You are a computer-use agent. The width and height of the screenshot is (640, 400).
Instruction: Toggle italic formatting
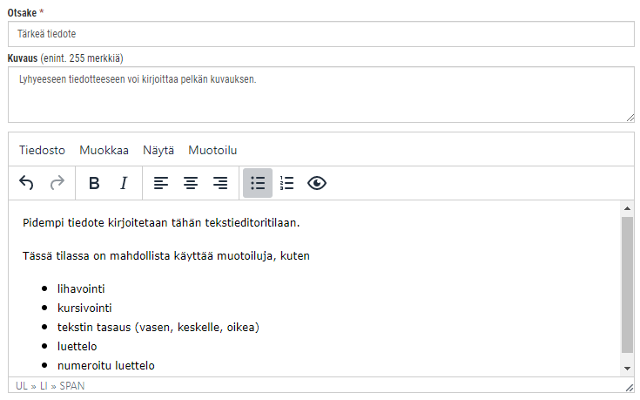click(x=124, y=183)
